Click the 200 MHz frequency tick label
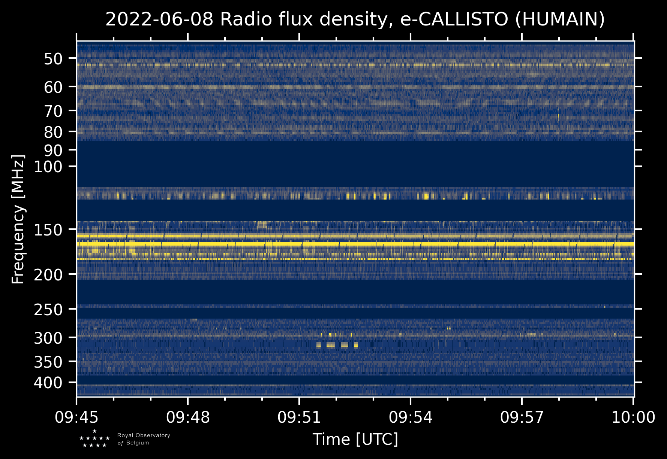 click(48, 275)
